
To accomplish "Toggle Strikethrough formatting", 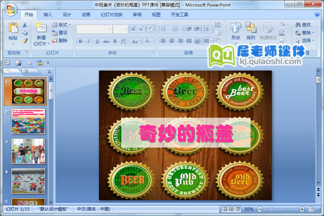I will pyautogui.click(x=106, y=42).
